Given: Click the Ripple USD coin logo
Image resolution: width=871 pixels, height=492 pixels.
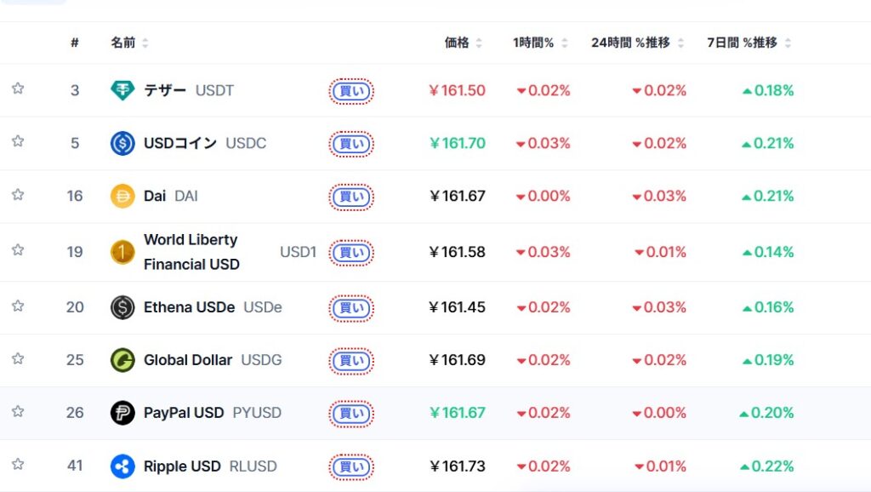Looking at the screenshot, I should tap(122, 466).
